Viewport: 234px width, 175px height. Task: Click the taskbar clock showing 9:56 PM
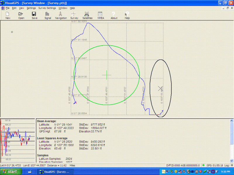point(226,172)
